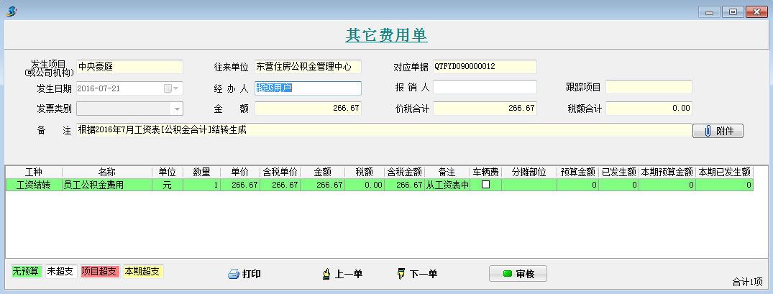Sort by the 名称 column header
The width and height of the screenshot is (773, 294).
pyautogui.click(x=106, y=173)
